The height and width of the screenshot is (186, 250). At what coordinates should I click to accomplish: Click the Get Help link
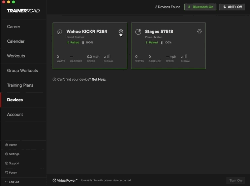(x=99, y=80)
